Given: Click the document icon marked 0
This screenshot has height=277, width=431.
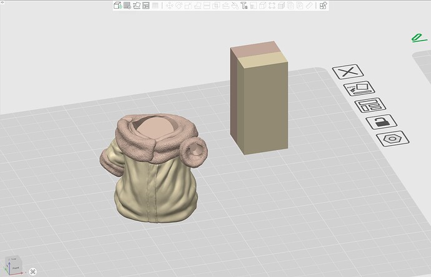Looking at the screenshot, I should (x=290, y=5).
